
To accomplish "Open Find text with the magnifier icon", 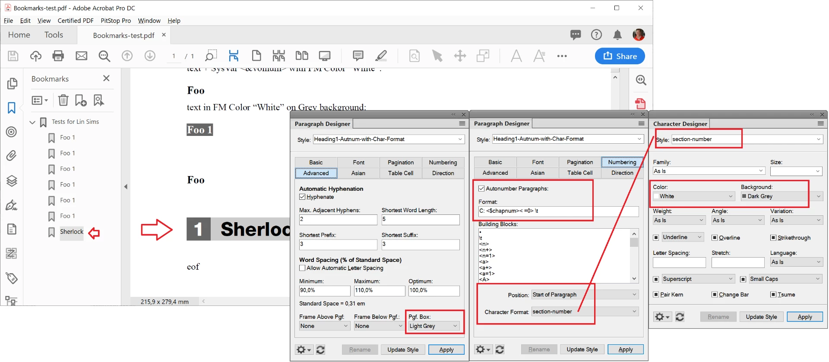I will pos(104,56).
